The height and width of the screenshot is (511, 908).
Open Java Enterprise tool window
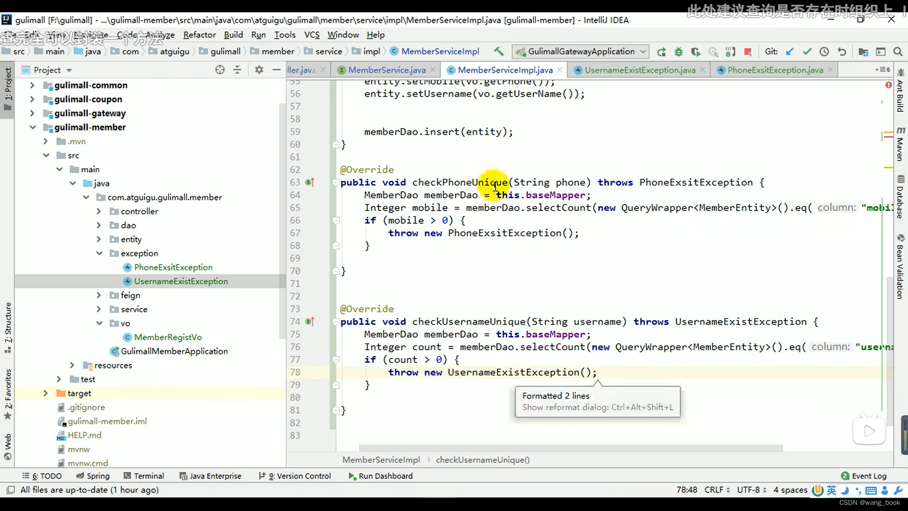coord(210,476)
